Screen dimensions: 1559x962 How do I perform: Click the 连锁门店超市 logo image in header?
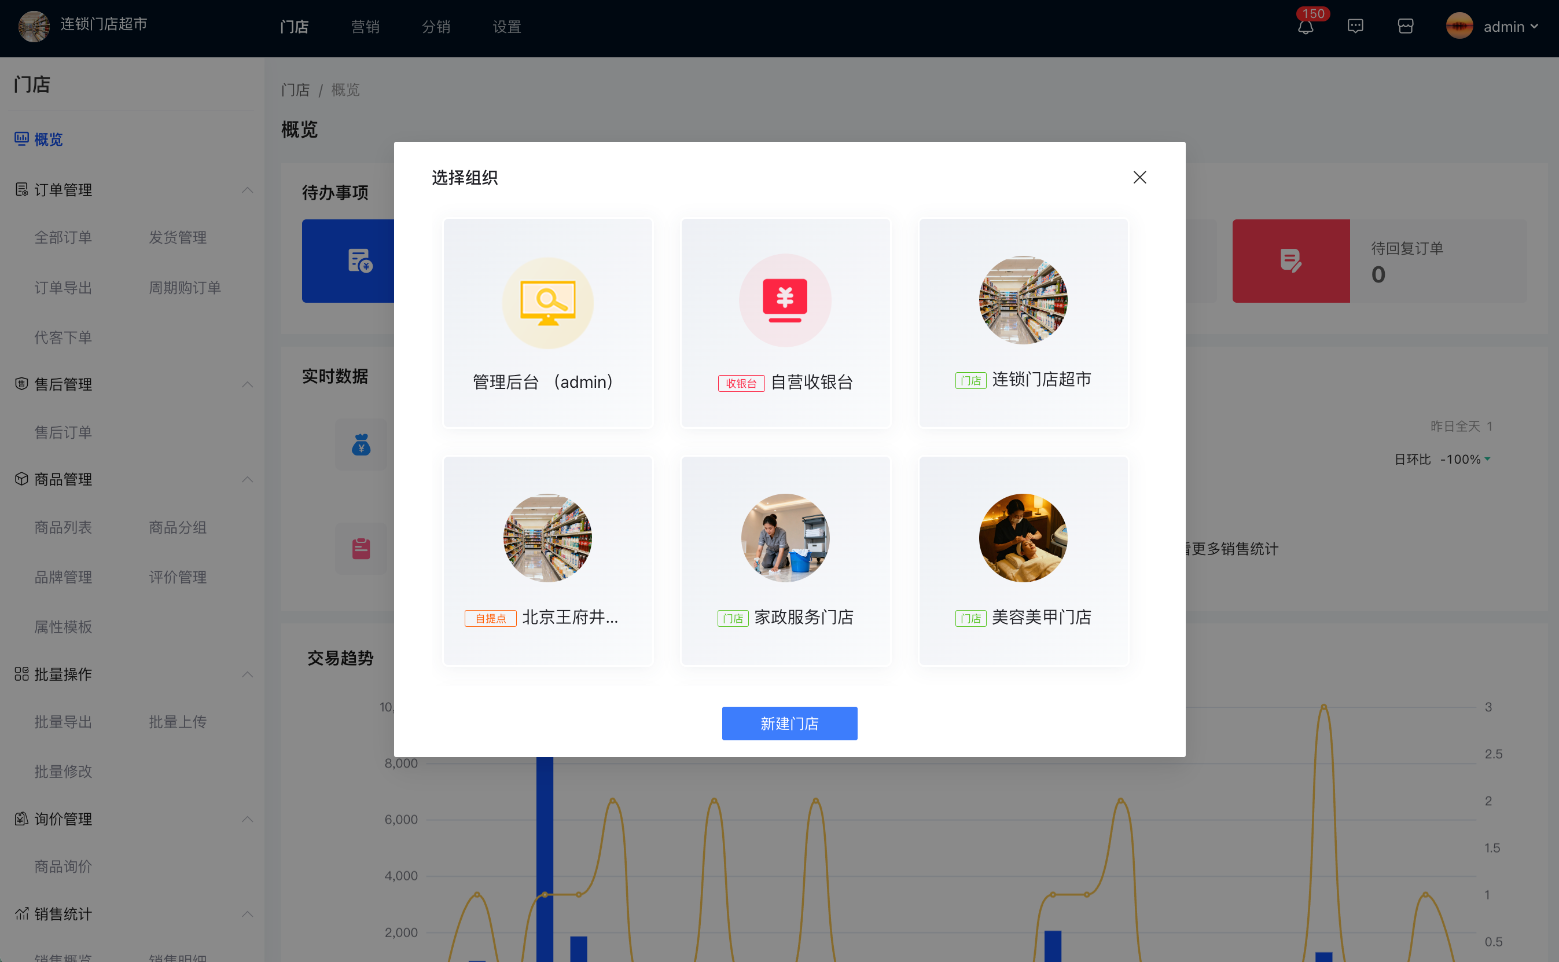click(34, 26)
